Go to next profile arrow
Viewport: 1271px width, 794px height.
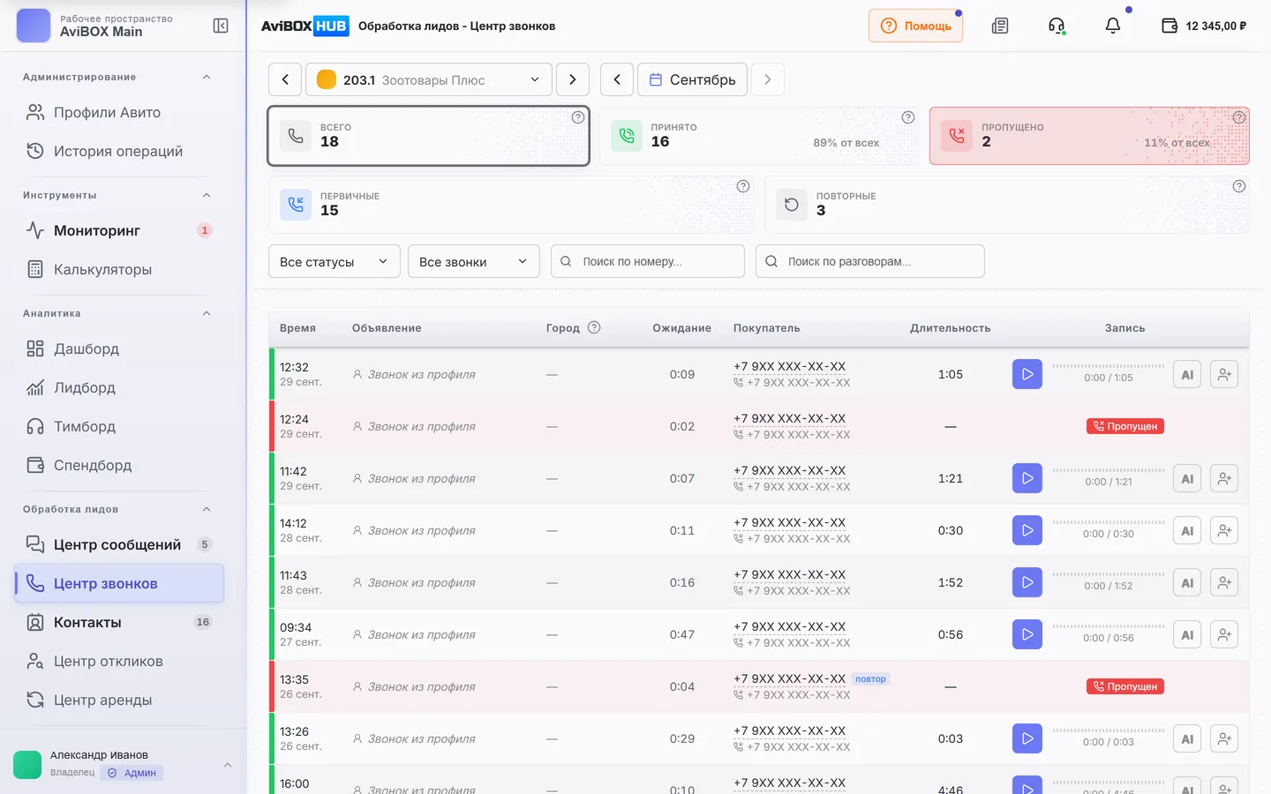573,79
